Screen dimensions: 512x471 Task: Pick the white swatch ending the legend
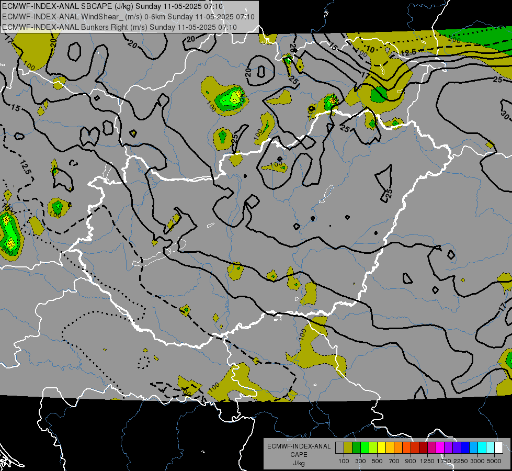(498, 447)
